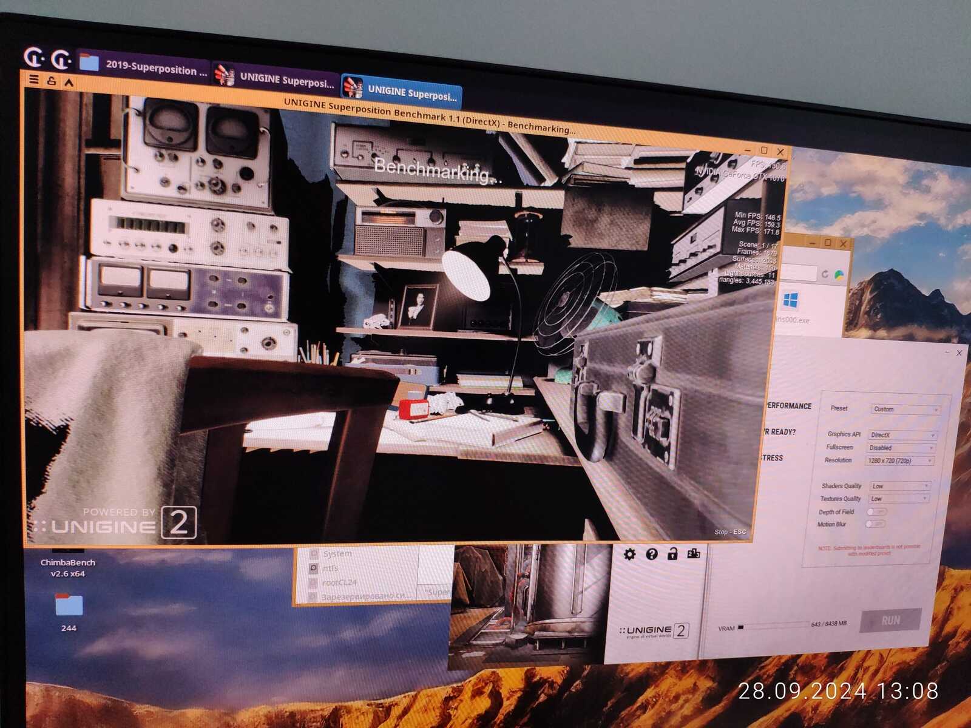
Task: Open the Preset dropdown showing Custom
Action: point(906,409)
